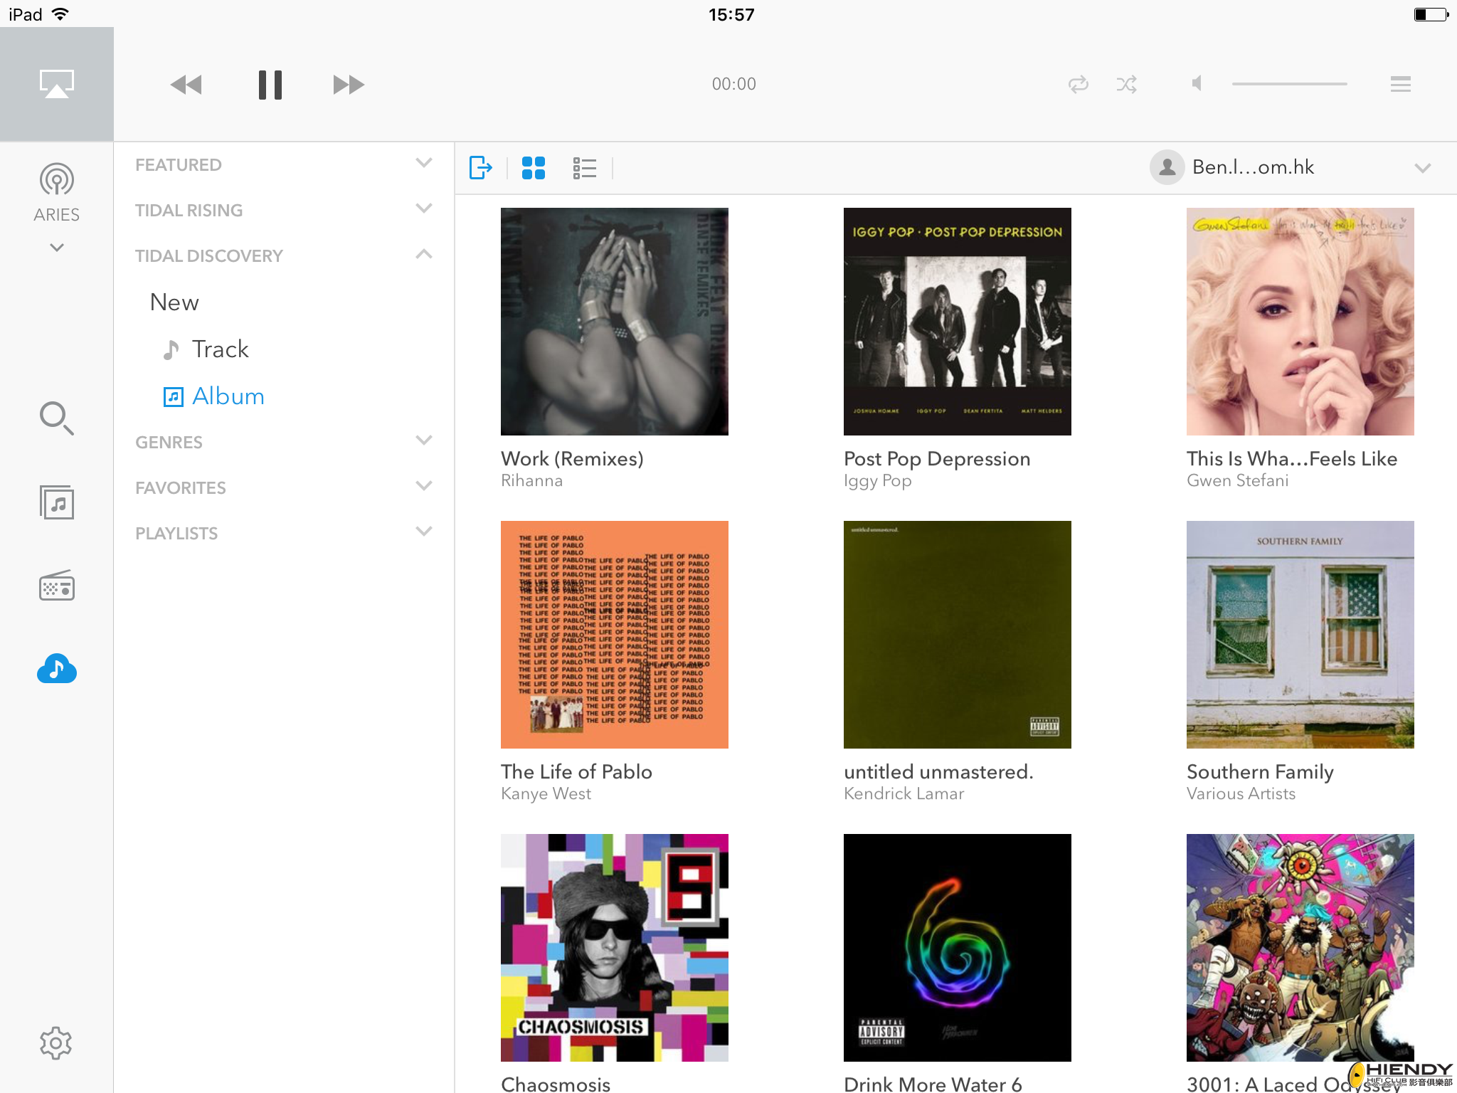
Task: Skip to previous track with rewind button
Action: click(x=186, y=85)
